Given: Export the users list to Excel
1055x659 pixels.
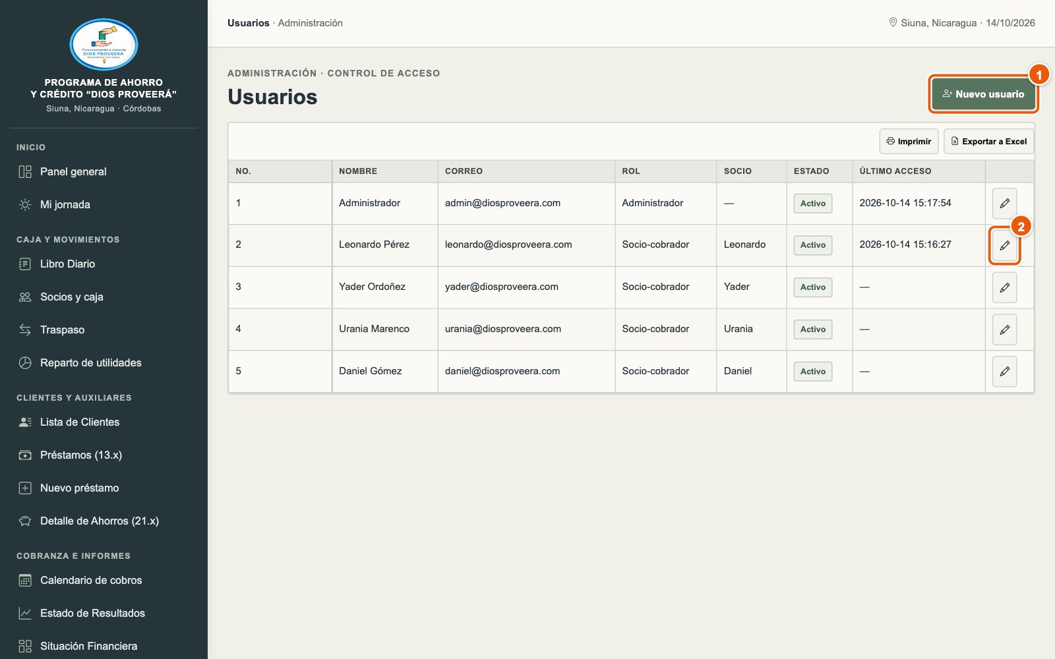Looking at the screenshot, I should [x=988, y=141].
